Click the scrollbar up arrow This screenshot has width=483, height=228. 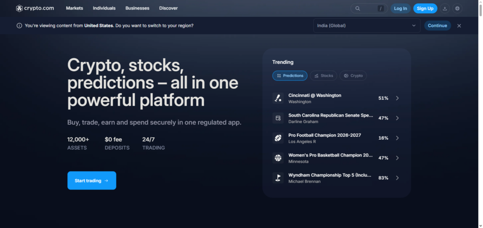[481, 2]
